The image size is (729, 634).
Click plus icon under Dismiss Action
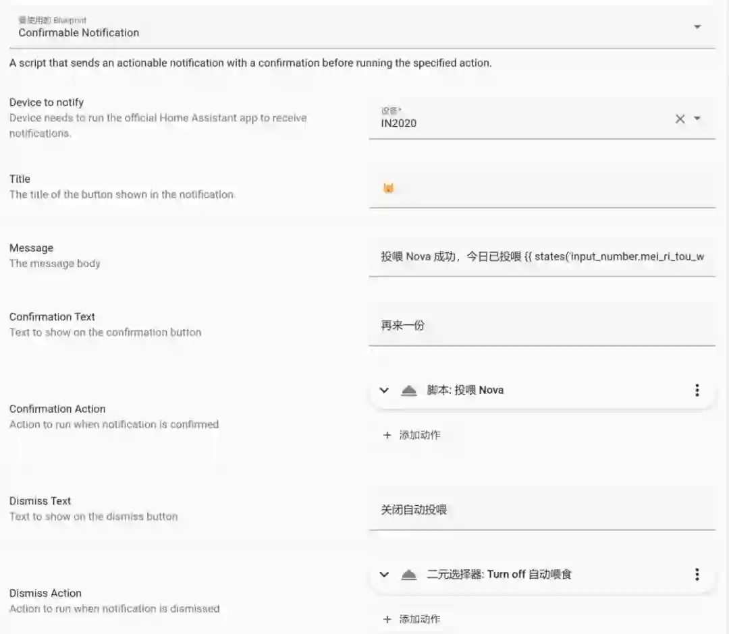[387, 619]
